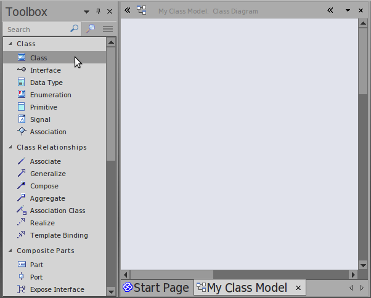Viewport: 371px width, 298px height.
Task: Select the Class element in Toolbox
Action: [x=38, y=58]
